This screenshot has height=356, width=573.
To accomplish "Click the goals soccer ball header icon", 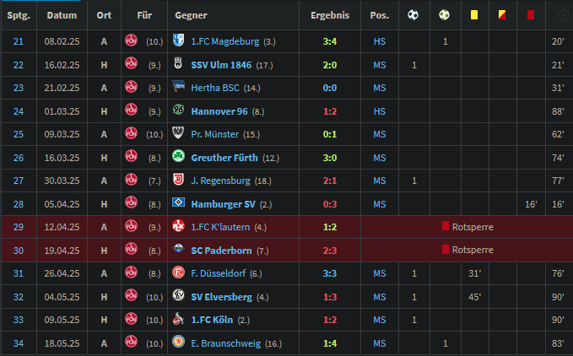I will [414, 15].
